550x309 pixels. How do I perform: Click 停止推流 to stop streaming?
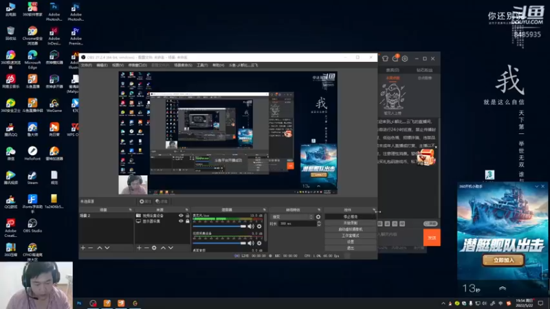tap(351, 216)
